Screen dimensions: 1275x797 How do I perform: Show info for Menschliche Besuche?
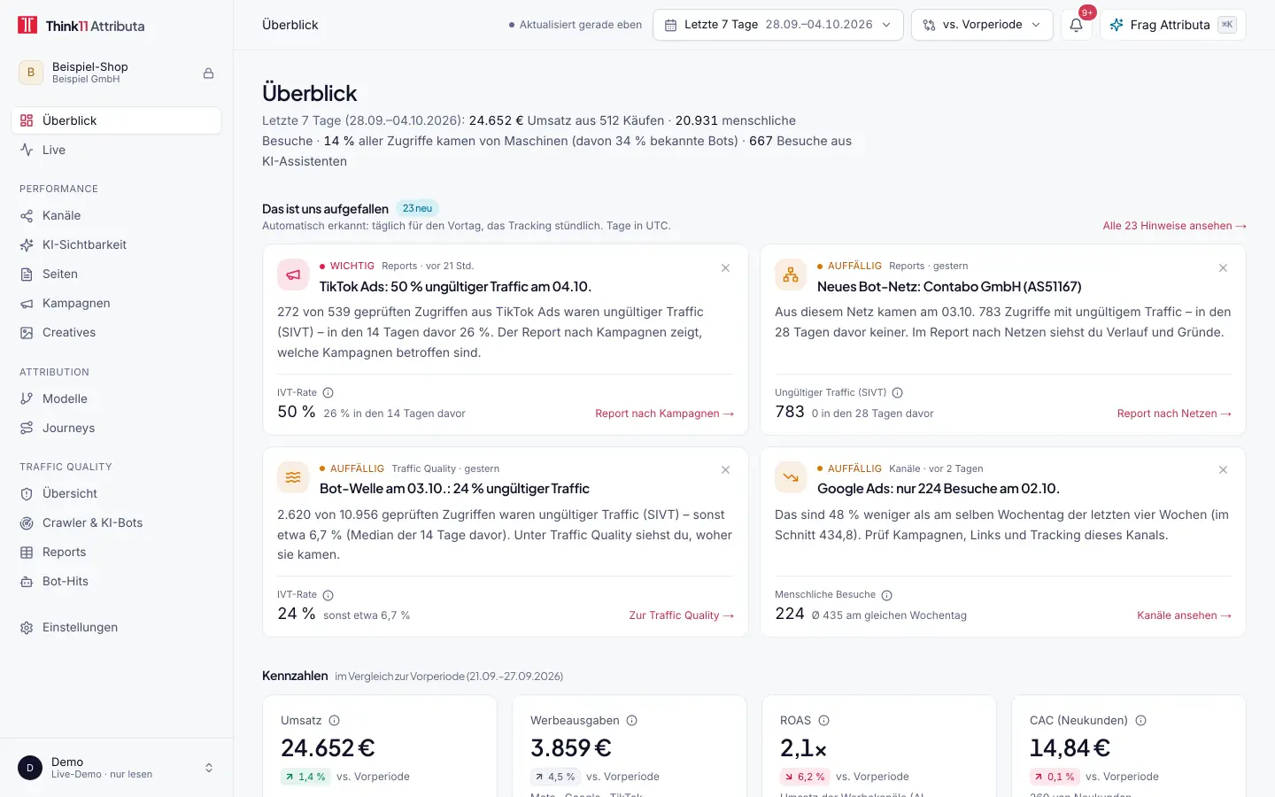pos(887,595)
